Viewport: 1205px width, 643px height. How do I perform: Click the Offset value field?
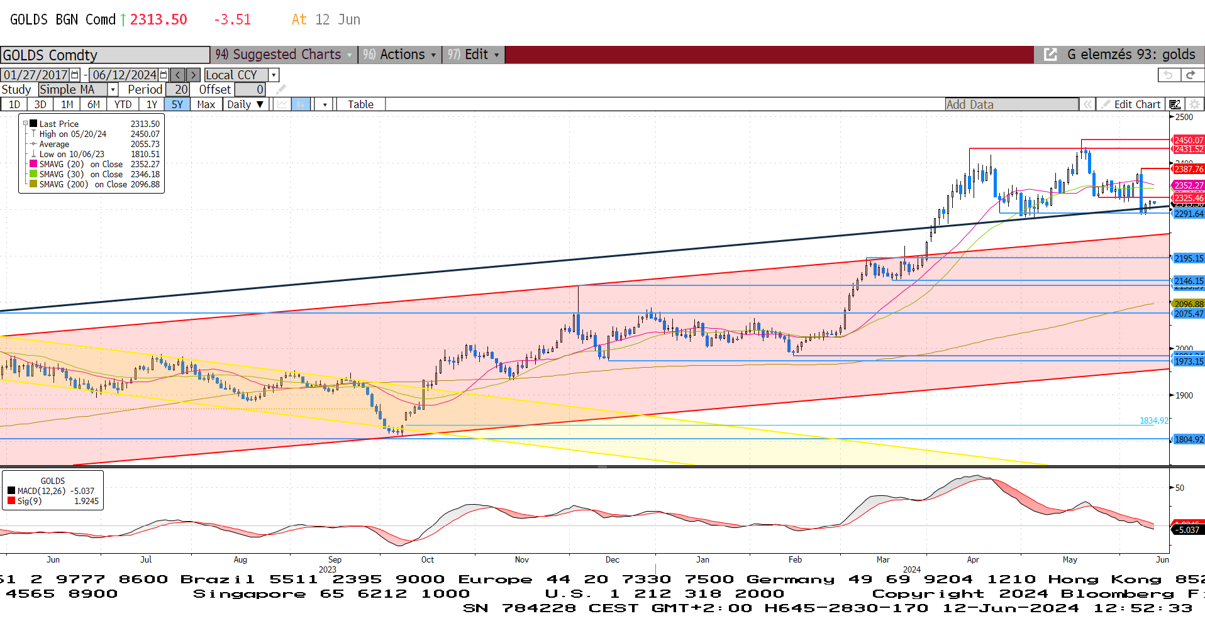tap(250, 90)
